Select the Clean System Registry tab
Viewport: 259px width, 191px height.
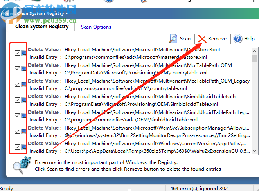(x=42, y=27)
